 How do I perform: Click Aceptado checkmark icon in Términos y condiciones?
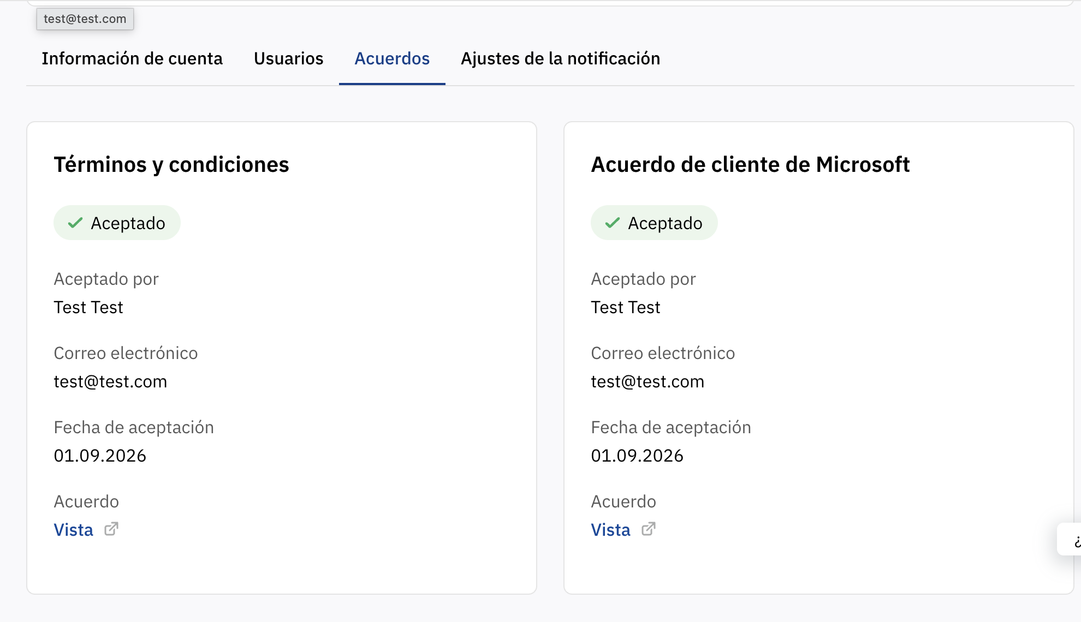coord(75,223)
